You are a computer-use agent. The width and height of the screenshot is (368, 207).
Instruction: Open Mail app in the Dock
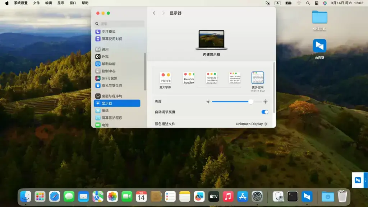(x=83, y=197)
